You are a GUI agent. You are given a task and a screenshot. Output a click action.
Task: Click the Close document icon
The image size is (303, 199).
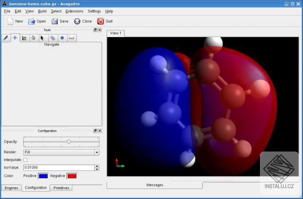[77, 21]
